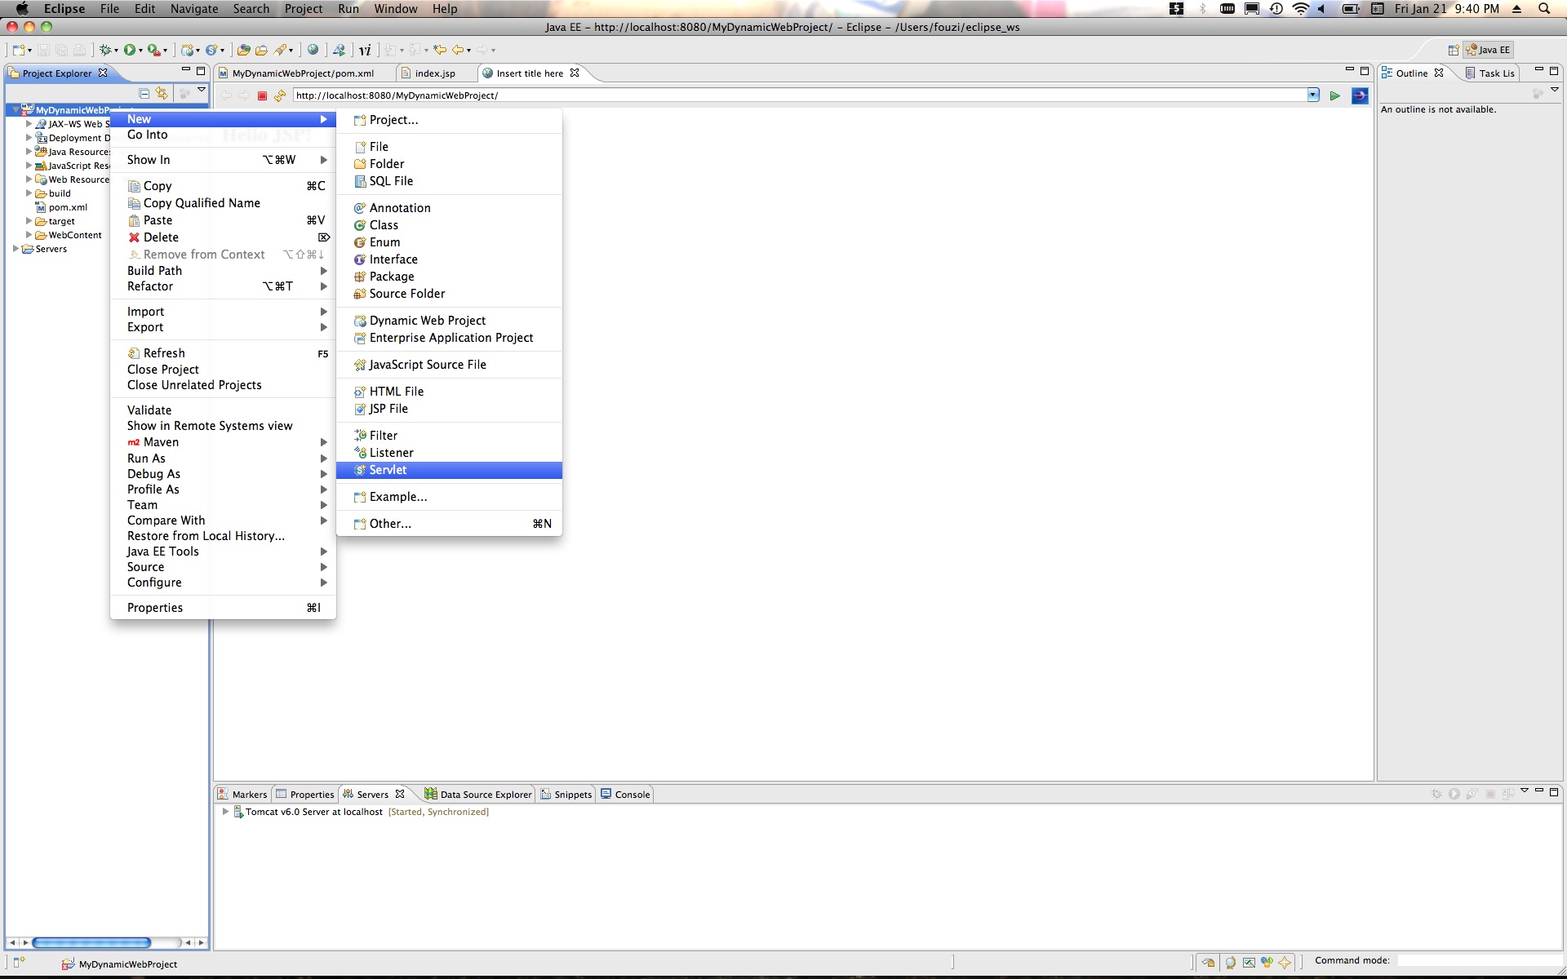
Task: Click the yellow star icon in bottom status bar
Action: pyautogui.click(x=1285, y=963)
